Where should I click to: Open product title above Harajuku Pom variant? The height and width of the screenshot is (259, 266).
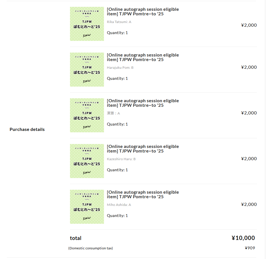(x=143, y=57)
